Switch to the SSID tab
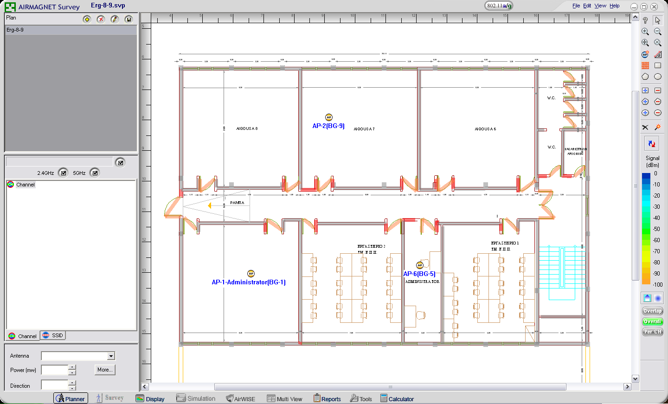This screenshot has height=404, width=668. [x=53, y=335]
